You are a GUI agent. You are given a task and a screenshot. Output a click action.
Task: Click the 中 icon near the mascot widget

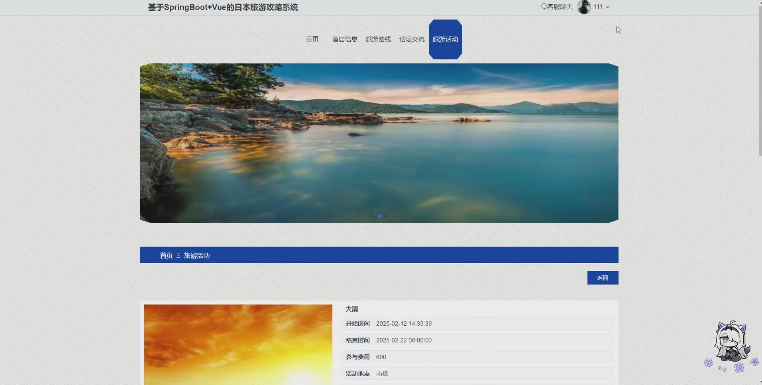[x=709, y=363]
